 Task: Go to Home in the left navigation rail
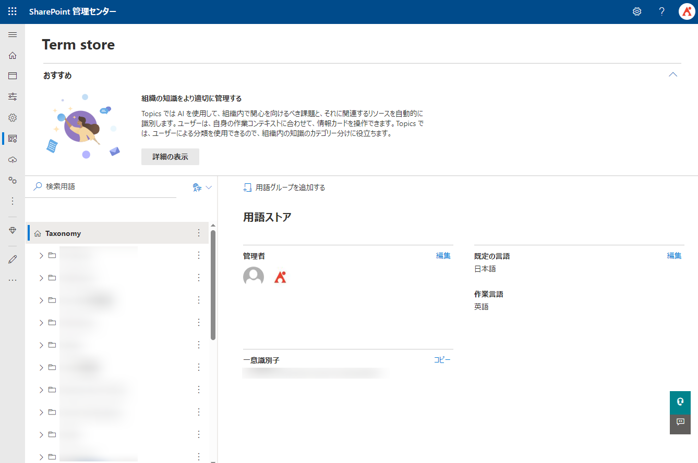[13, 55]
